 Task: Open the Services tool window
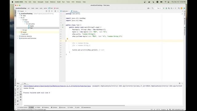(x=62, y=107)
